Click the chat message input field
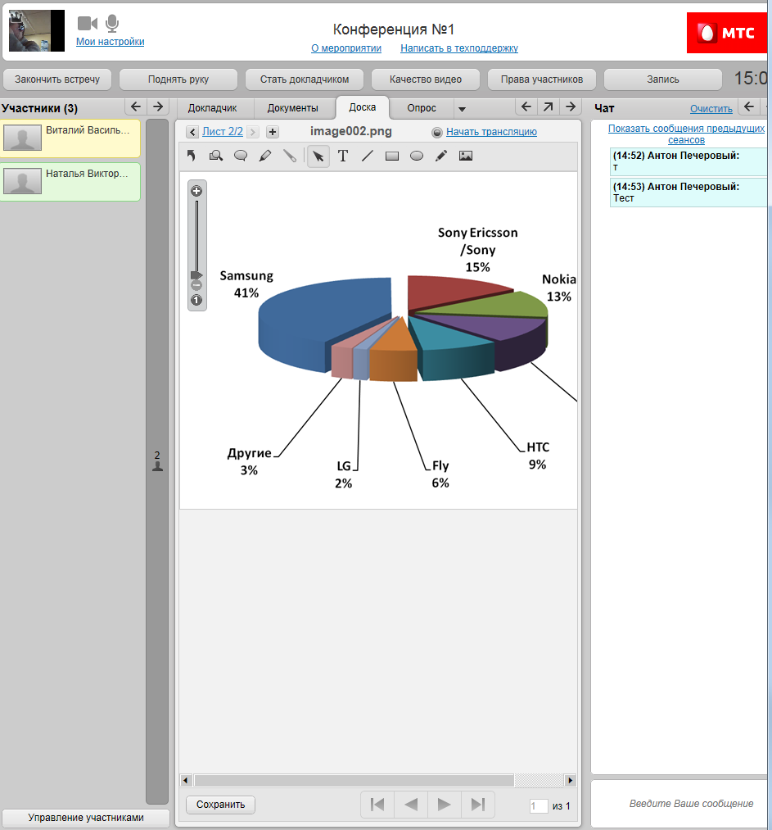The image size is (772, 830). click(x=681, y=804)
